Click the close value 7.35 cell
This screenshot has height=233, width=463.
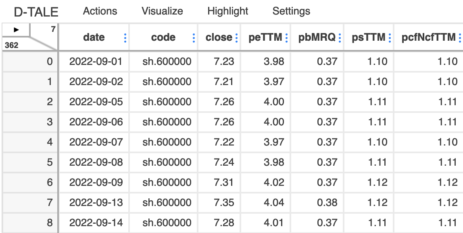coord(224,202)
